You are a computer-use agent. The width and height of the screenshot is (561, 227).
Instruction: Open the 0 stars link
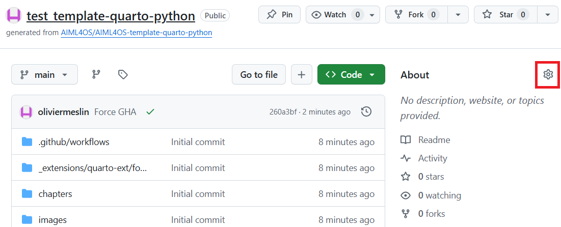coord(431,177)
